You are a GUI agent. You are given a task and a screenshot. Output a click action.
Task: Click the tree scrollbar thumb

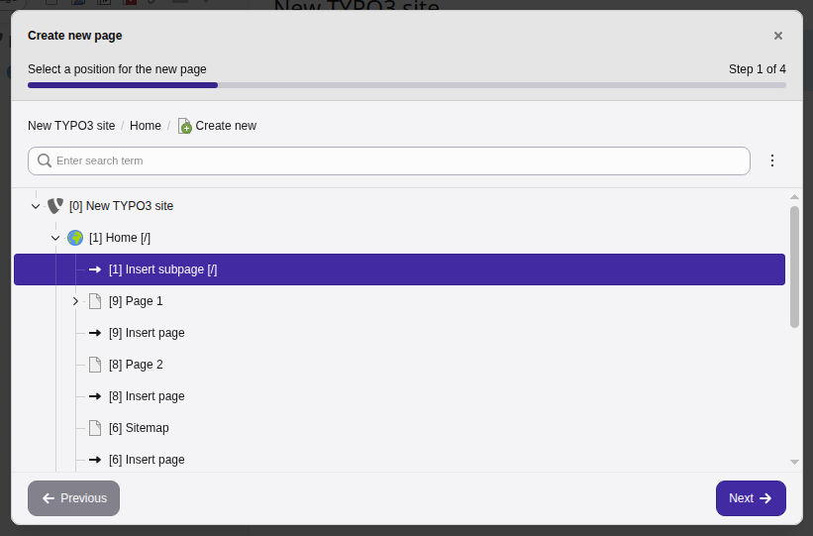click(x=794, y=267)
